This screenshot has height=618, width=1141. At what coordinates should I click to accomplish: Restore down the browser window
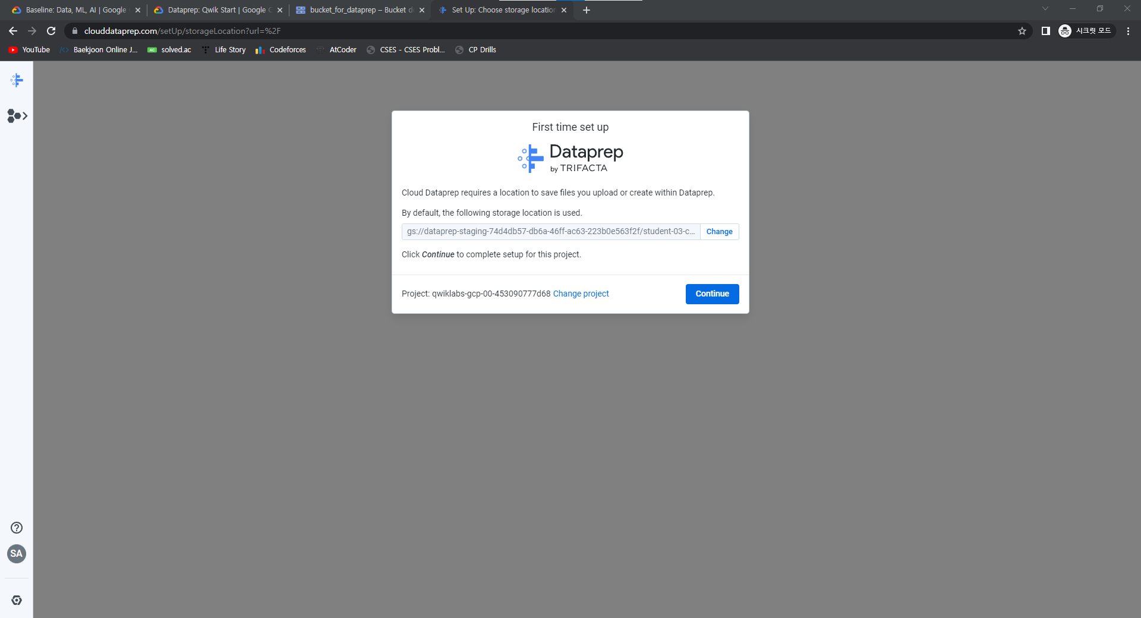point(1100,9)
